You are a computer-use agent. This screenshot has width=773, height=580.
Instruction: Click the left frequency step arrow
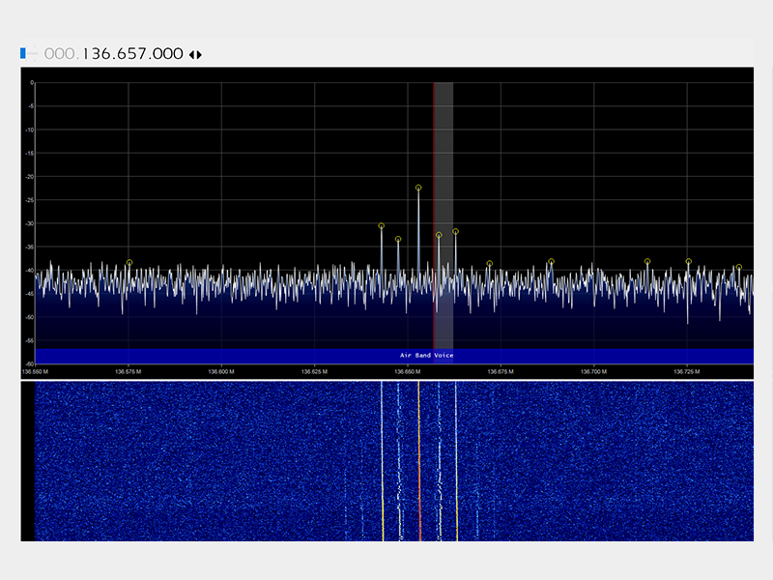(x=191, y=54)
